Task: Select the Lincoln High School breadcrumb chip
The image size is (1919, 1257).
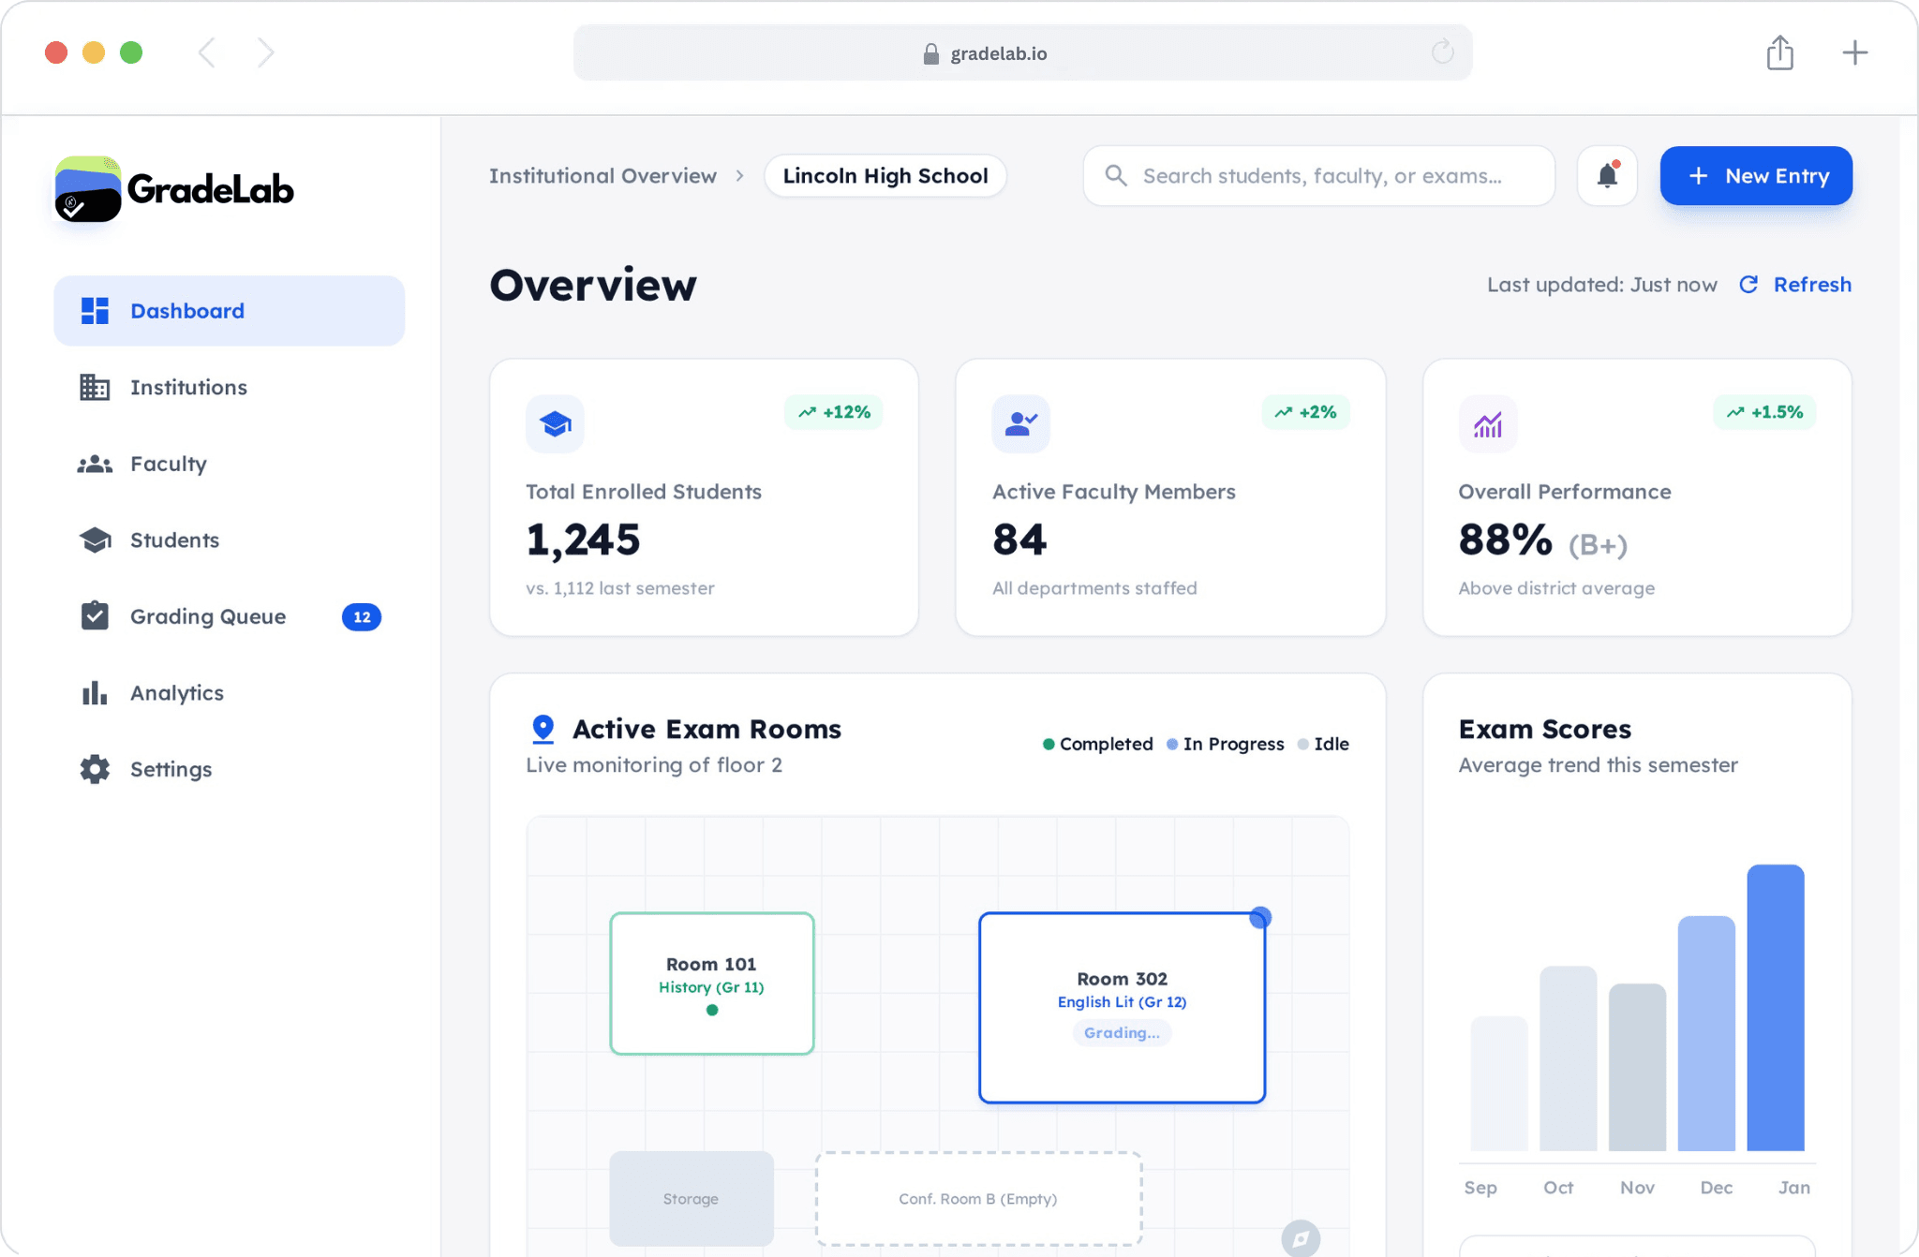Action: click(x=885, y=175)
